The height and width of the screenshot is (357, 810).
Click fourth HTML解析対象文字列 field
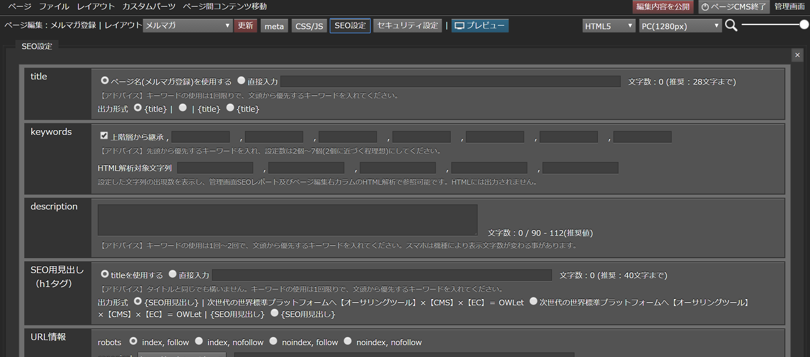(x=489, y=168)
